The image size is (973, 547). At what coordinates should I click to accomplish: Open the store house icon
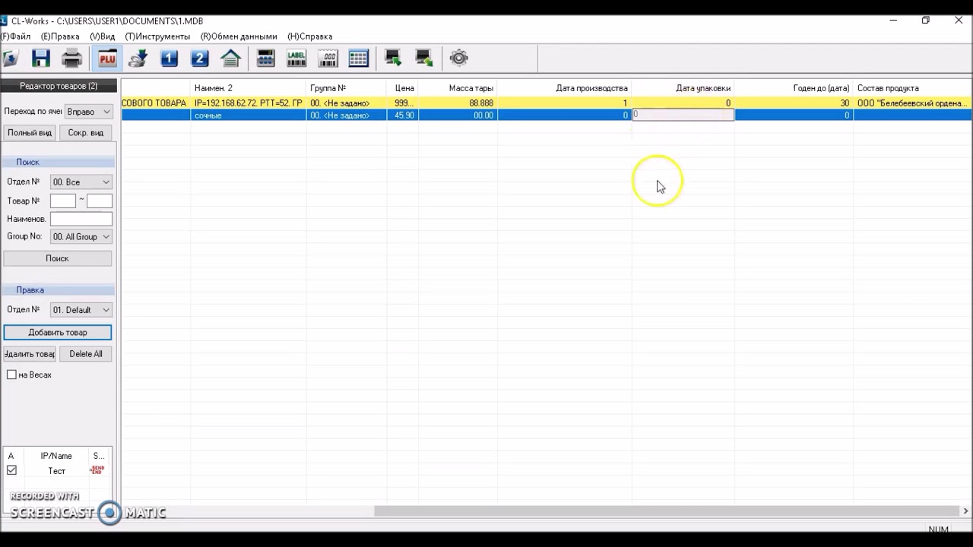pos(230,58)
